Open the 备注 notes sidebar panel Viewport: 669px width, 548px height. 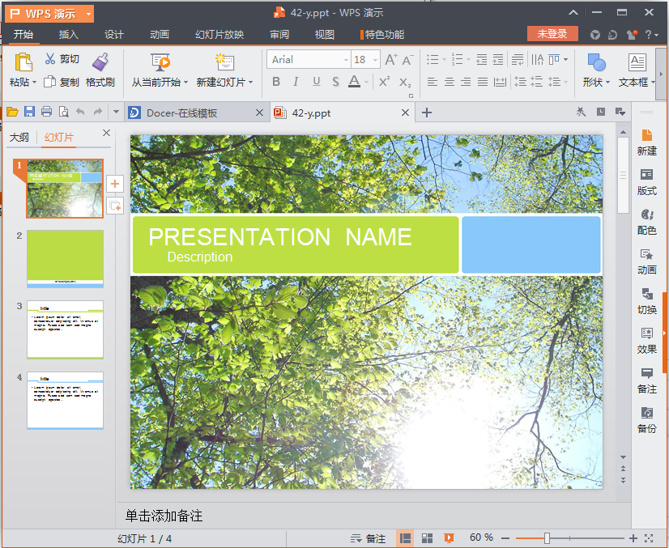coord(646,380)
